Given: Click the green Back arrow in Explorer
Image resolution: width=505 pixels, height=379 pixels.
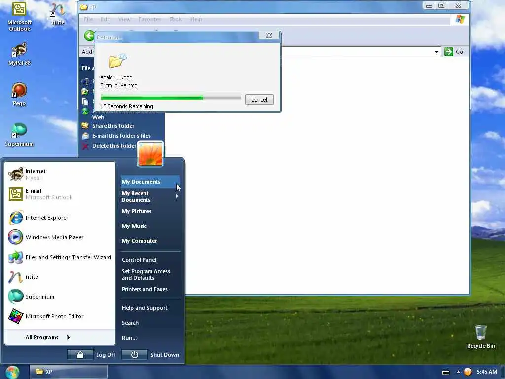Looking at the screenshot, I should [89, 36].
